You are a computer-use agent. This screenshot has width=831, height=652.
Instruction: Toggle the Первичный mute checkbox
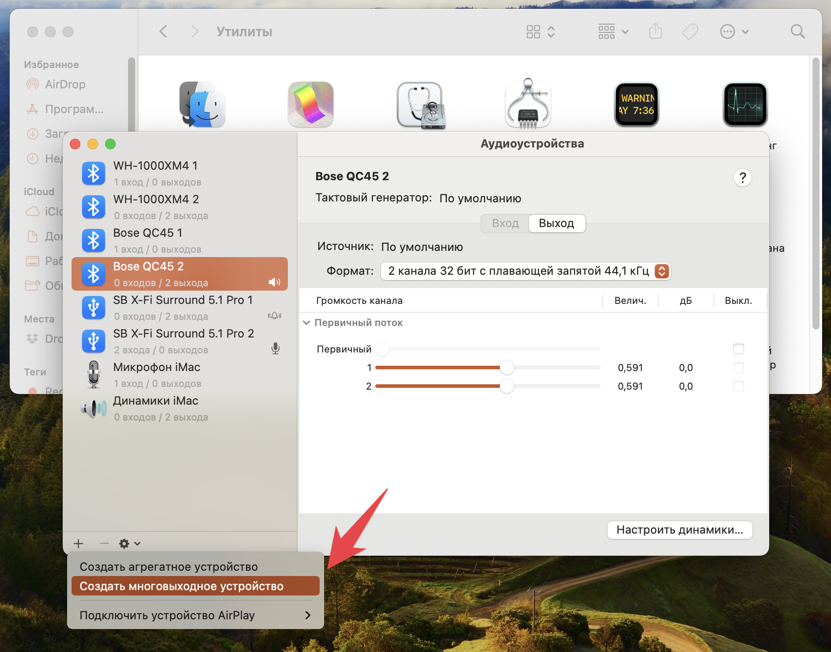(x=739, y=349)
